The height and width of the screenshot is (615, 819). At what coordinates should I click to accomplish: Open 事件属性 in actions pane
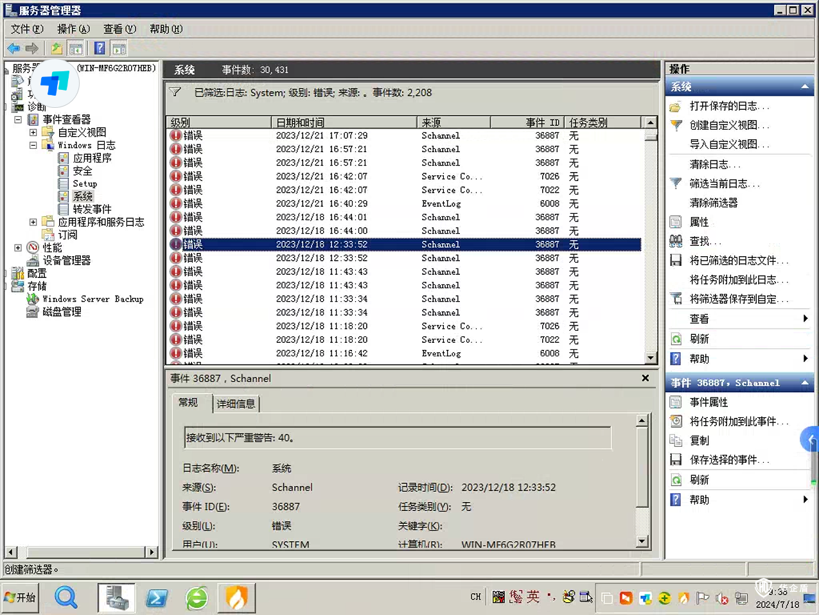pos(709,403)
